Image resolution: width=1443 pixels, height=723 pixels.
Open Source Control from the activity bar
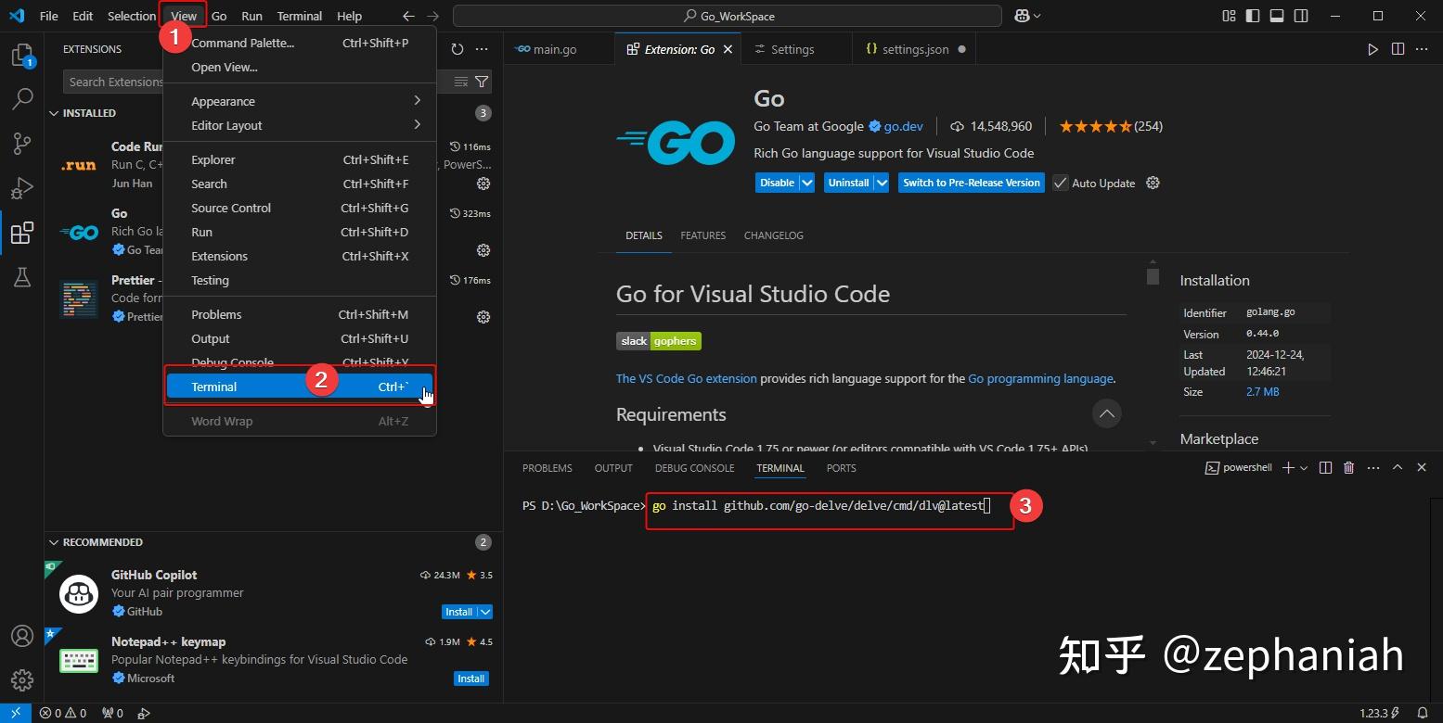click(x=22, y=143)
